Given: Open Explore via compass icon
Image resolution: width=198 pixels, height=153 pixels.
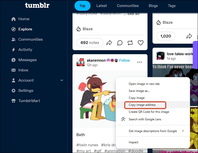Looking at the screenshot, I should pyautogui.click(x=13, y=29).
